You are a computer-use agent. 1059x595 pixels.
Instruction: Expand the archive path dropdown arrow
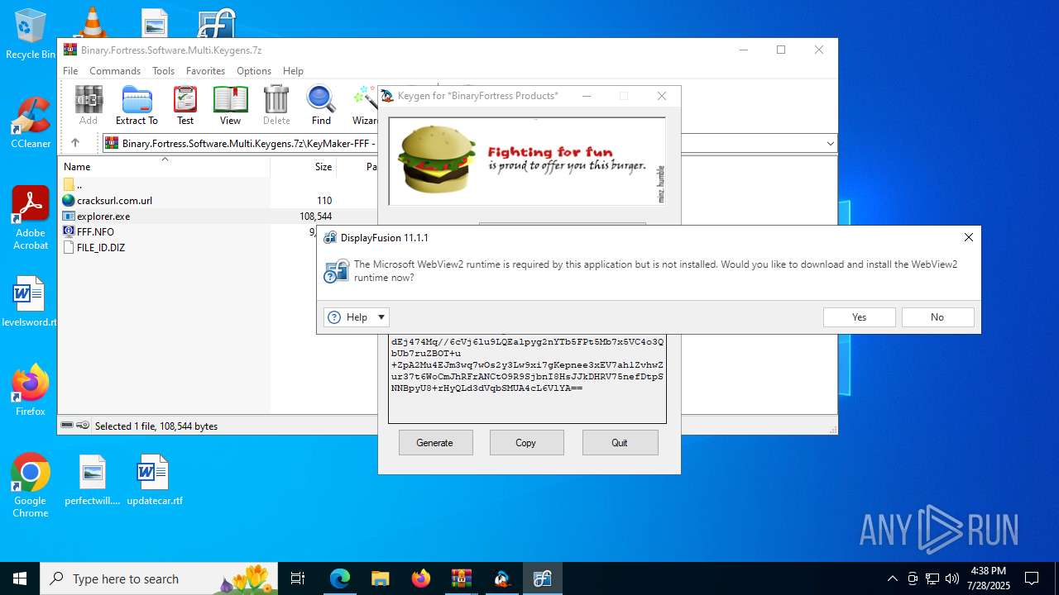click(x=830, y=143)
